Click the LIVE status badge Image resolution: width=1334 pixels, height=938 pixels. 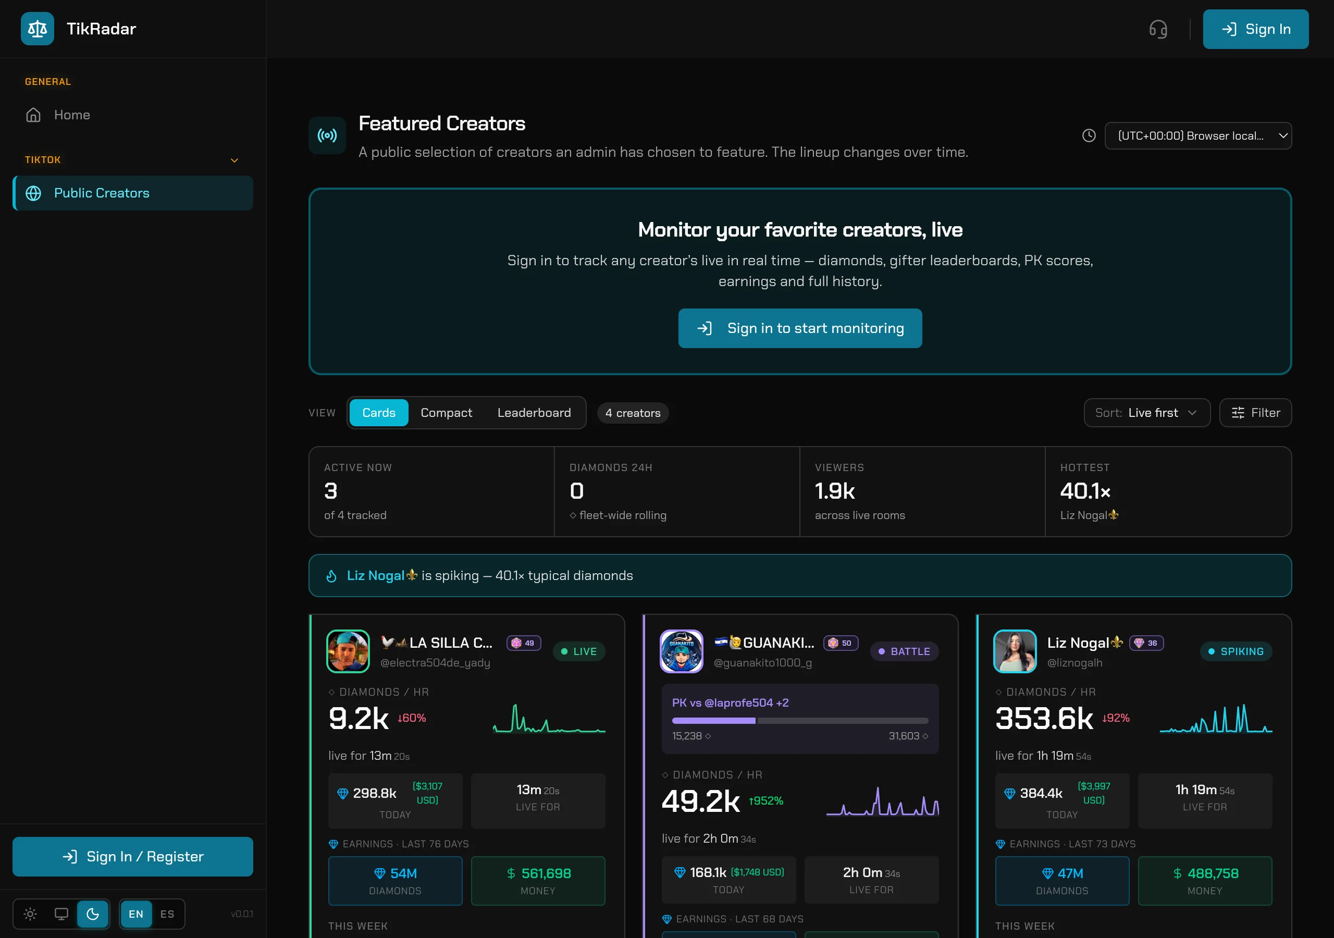pos(579,651)
